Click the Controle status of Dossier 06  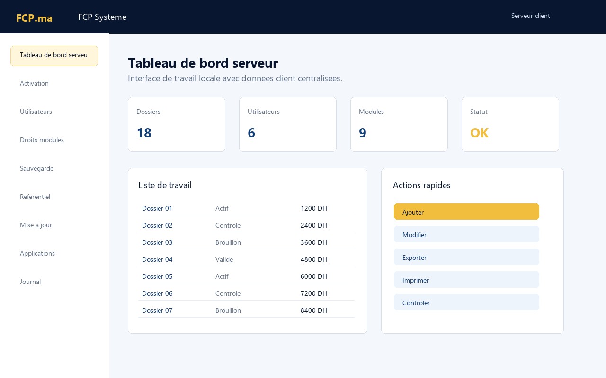pyautogui.click(x=228, y=293)
